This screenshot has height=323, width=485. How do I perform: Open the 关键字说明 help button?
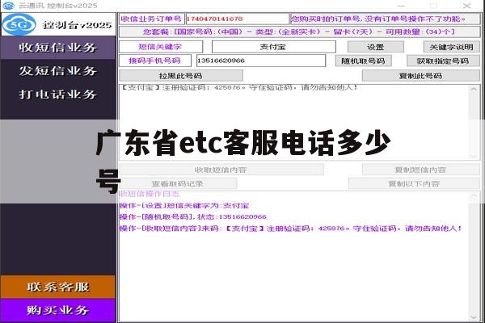click(451, 47)
